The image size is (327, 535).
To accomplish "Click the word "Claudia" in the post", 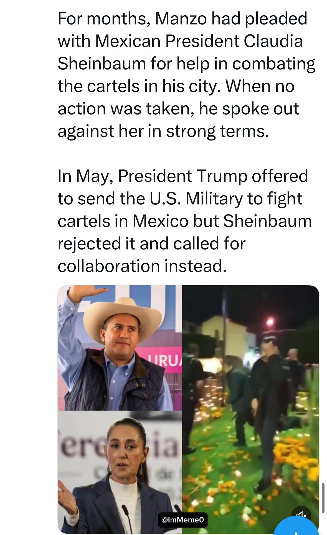I will [x=273, y=41].
